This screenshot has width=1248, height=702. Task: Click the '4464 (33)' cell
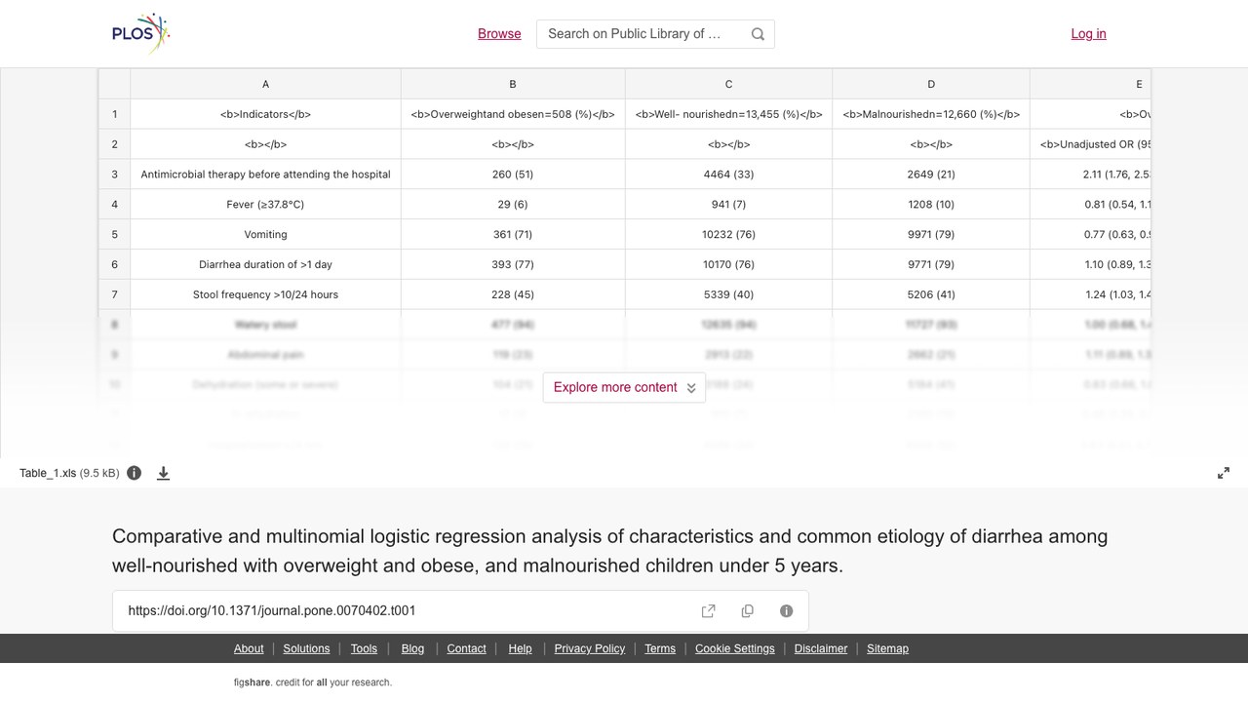(728, 175)
